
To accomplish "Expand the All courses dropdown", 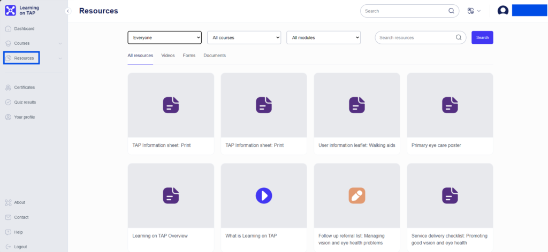I will 243,37.
